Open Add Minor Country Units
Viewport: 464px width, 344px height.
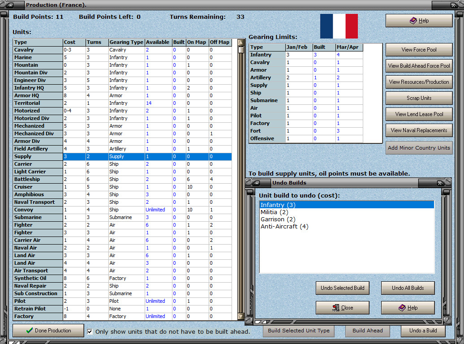[419, 148]
